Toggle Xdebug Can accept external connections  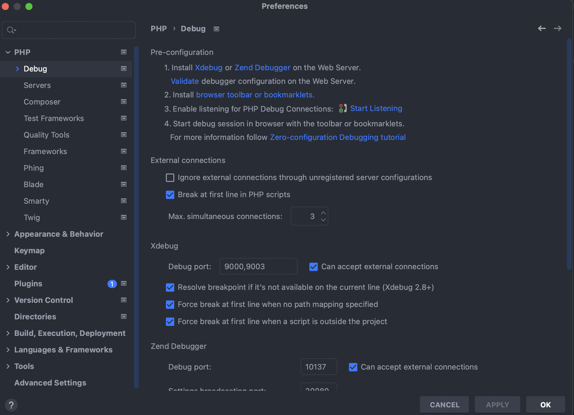pyautogui.click(x=313, y=267)
